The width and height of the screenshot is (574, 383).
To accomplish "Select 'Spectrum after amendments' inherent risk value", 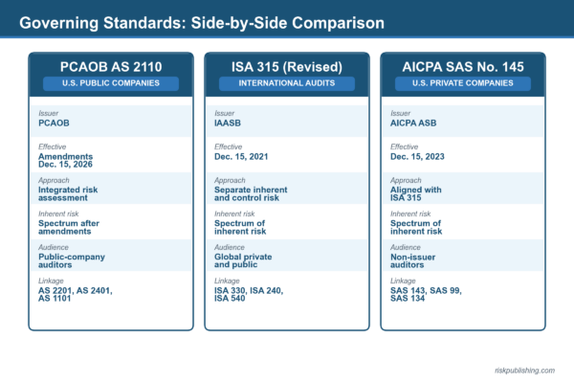I will [69, 227].
